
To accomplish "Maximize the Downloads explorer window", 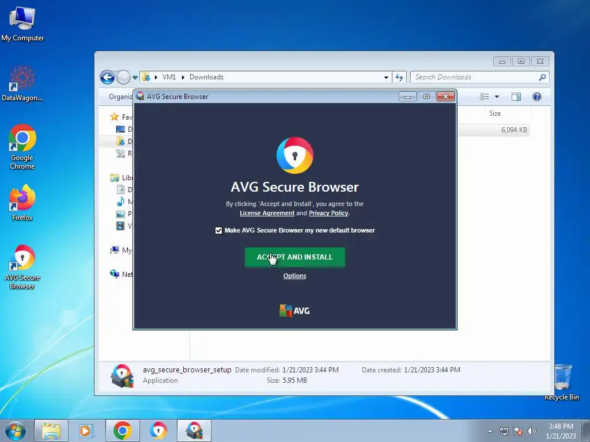I will tap(521, 61).
